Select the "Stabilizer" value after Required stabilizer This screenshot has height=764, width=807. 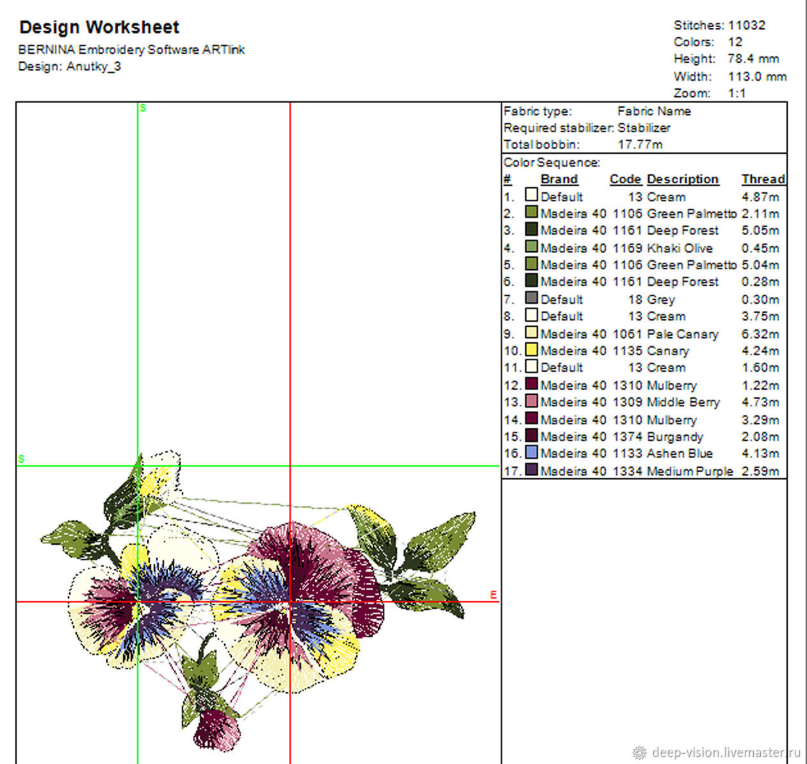644,128
